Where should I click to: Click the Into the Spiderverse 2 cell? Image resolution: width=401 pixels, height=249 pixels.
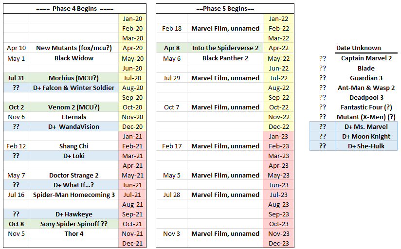(x=225, y=48)
